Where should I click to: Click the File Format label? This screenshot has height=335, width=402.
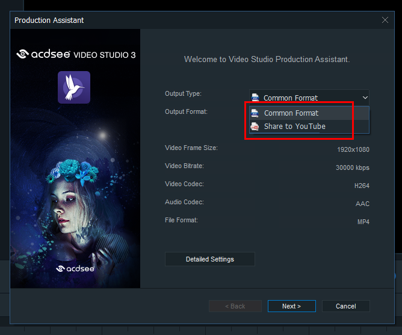click(x=181, y=220)
